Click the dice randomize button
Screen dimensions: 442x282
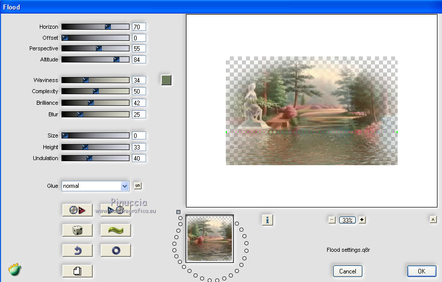coord(77,230)
